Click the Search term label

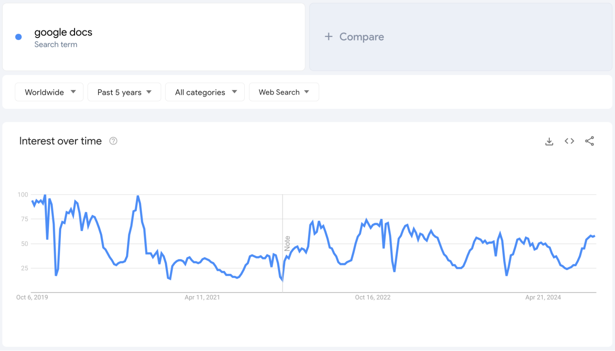56,44
